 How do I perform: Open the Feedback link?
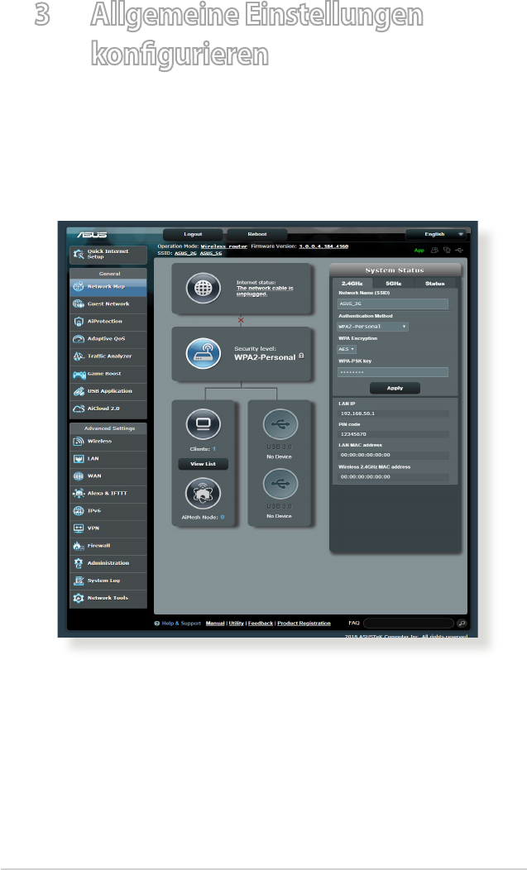(x=261, y=624)
